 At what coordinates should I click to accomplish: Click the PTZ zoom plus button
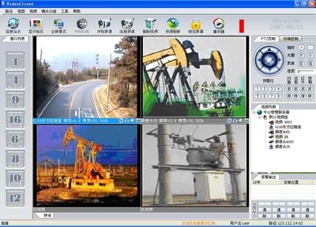(301, 47)
